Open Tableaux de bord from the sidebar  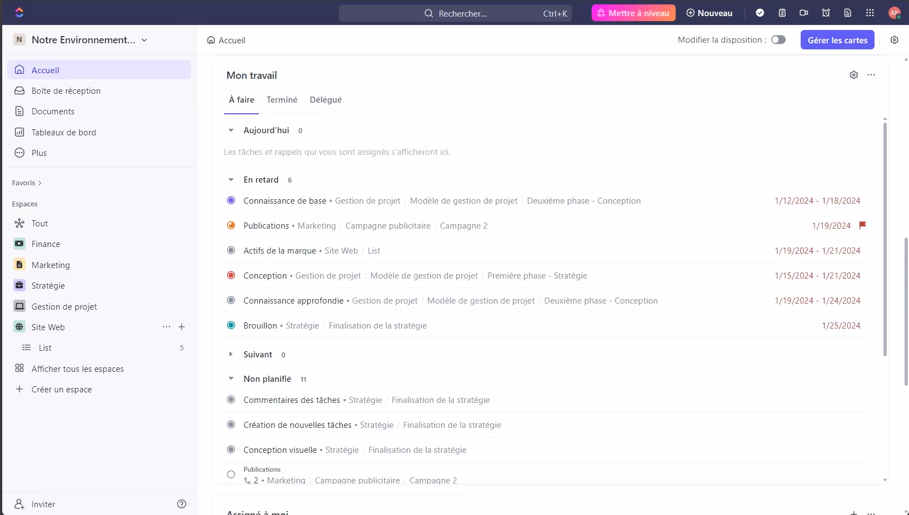(63, 132)
